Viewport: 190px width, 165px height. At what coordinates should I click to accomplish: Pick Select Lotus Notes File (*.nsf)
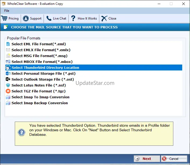click(94, 85)
